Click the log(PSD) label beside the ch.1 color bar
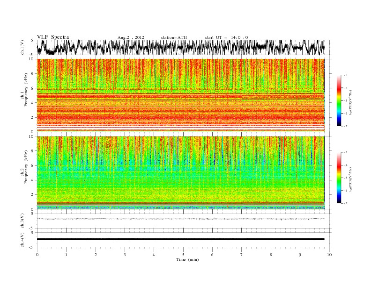Screen dimensions: 371x286 point(350,102)
